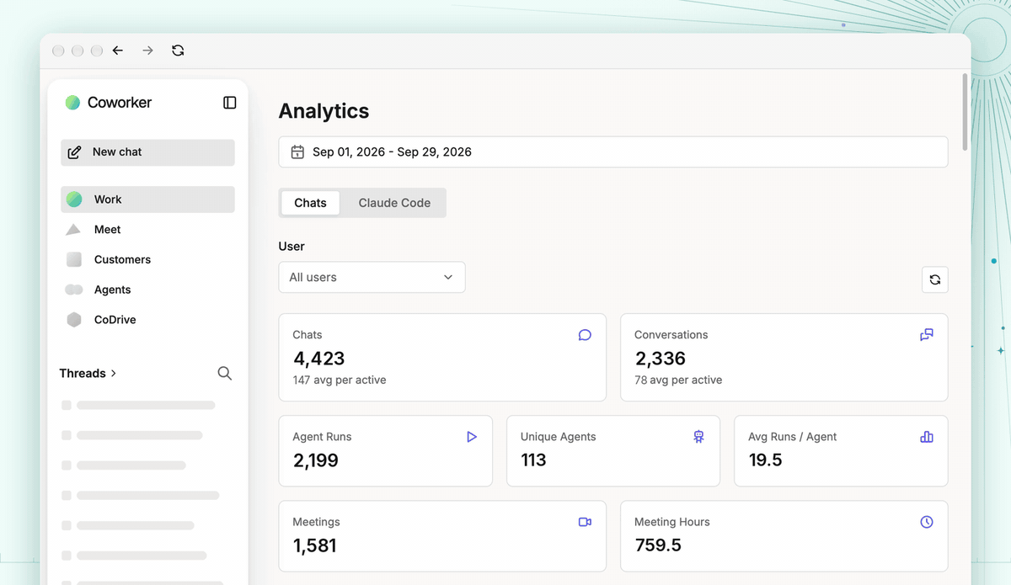
Task: Click the browser forward arrow
Action: 147,51
